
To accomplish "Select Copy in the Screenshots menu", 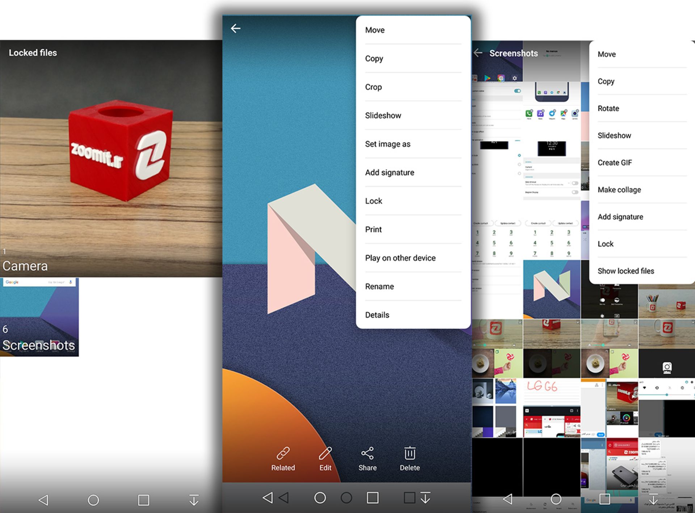I will [642, 81].
